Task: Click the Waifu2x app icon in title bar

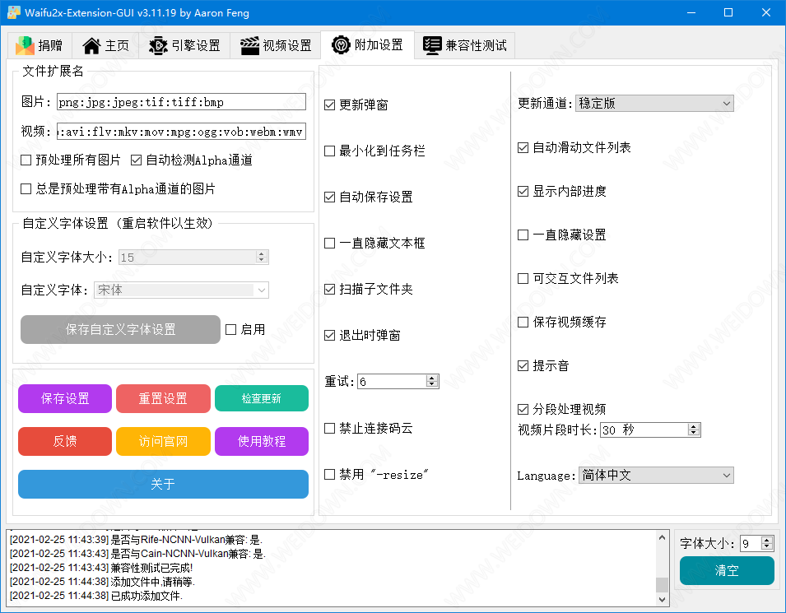Action: pyautogui.click(x=13, y=12)
